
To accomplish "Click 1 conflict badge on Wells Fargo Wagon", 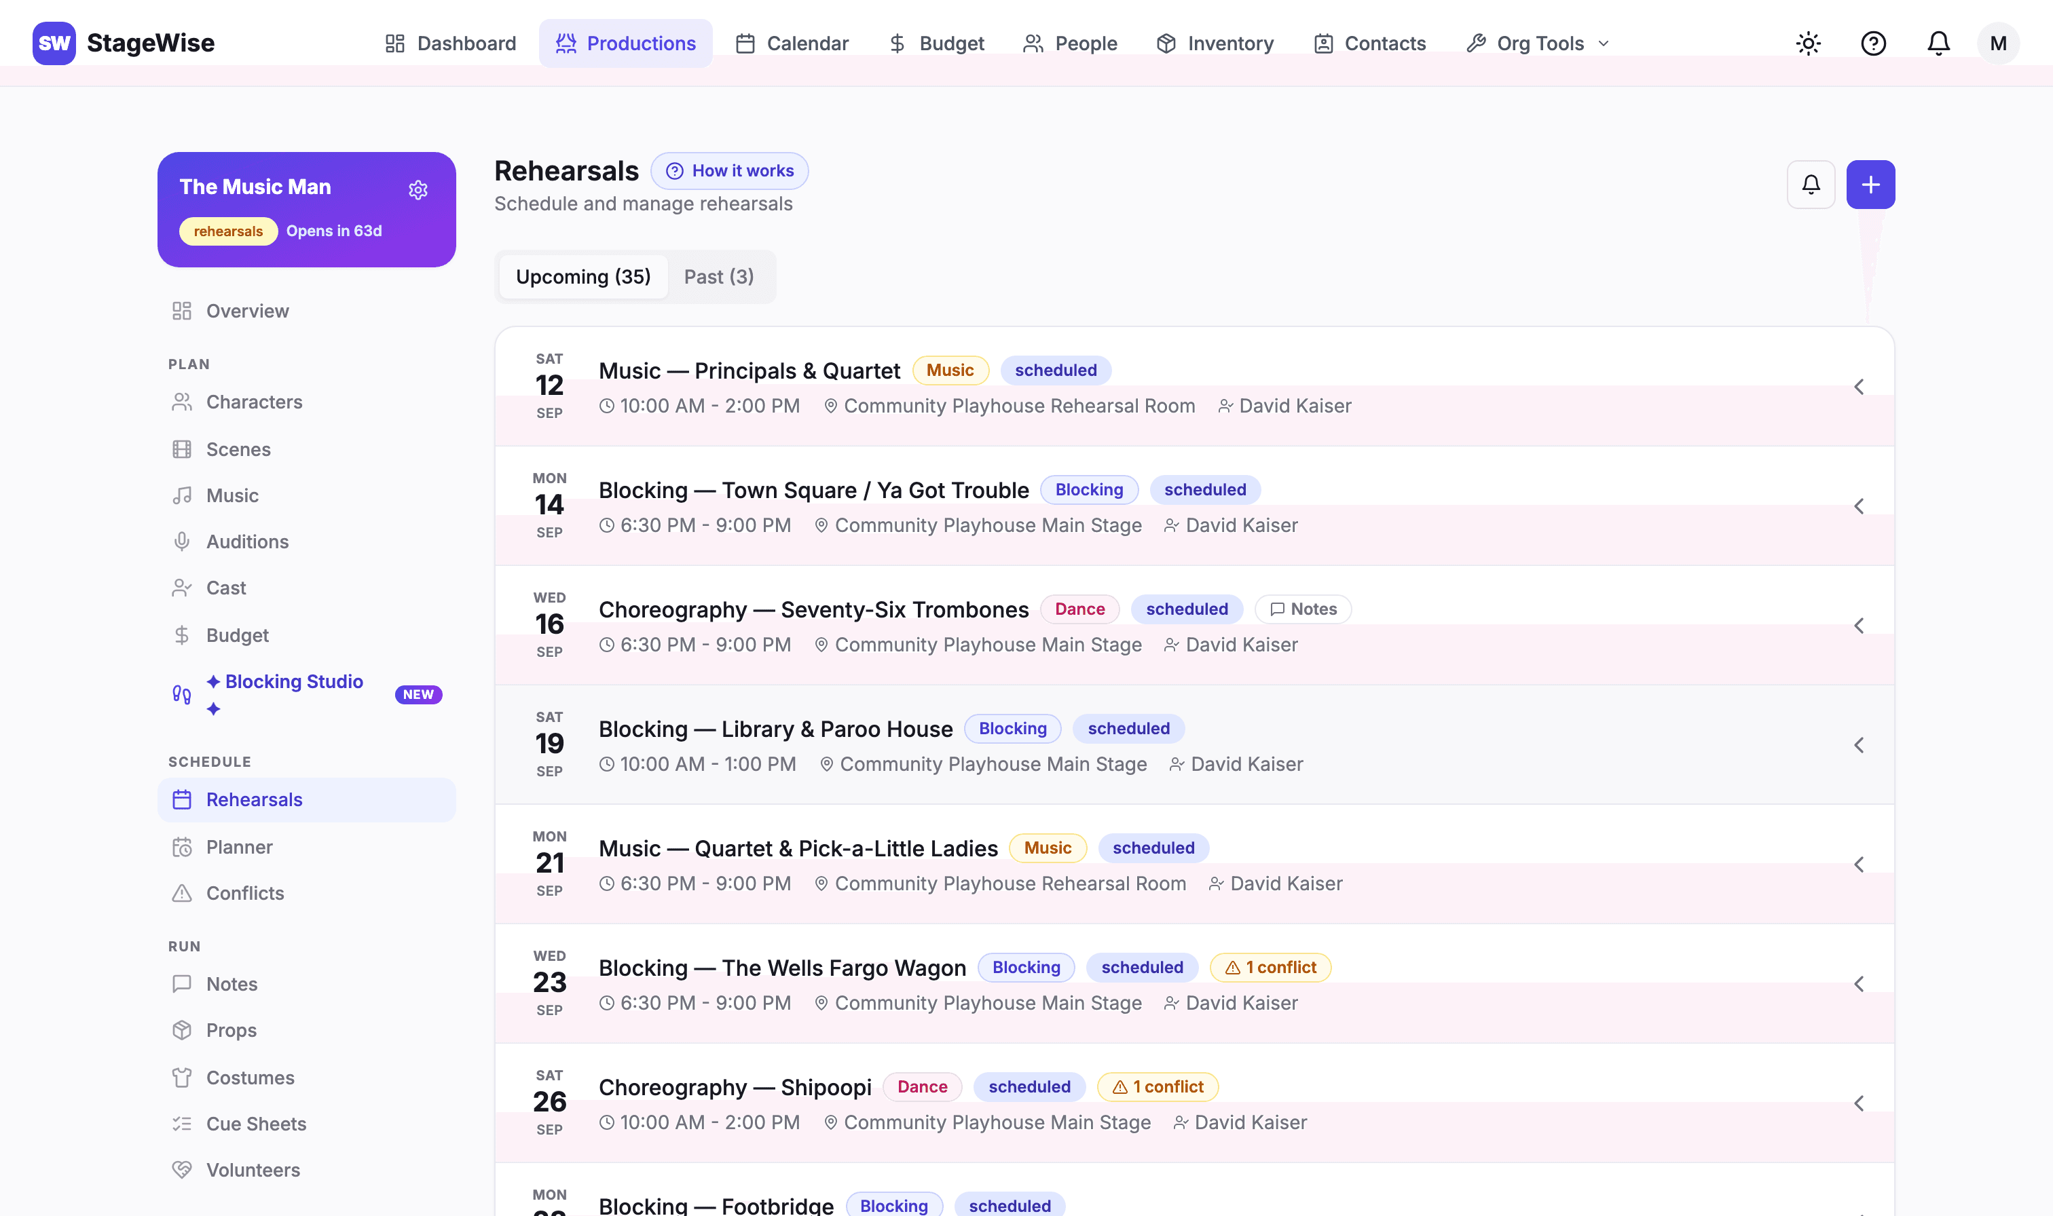I will click(x=1270, y=968).
